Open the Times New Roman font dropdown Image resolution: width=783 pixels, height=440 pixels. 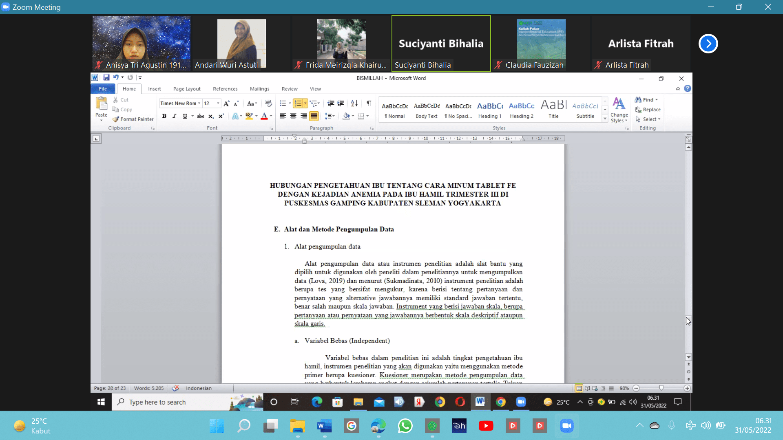point(199,103)
